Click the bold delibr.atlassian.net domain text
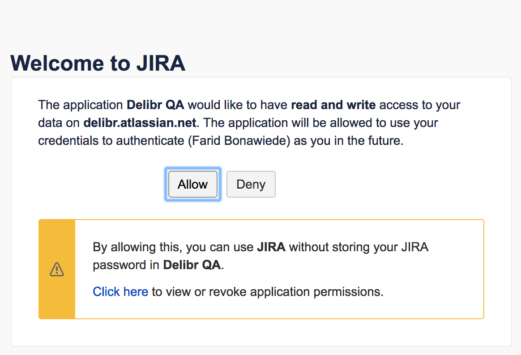Image resolution: width=521 pixels, height=355 pixels. coord(140,123)
